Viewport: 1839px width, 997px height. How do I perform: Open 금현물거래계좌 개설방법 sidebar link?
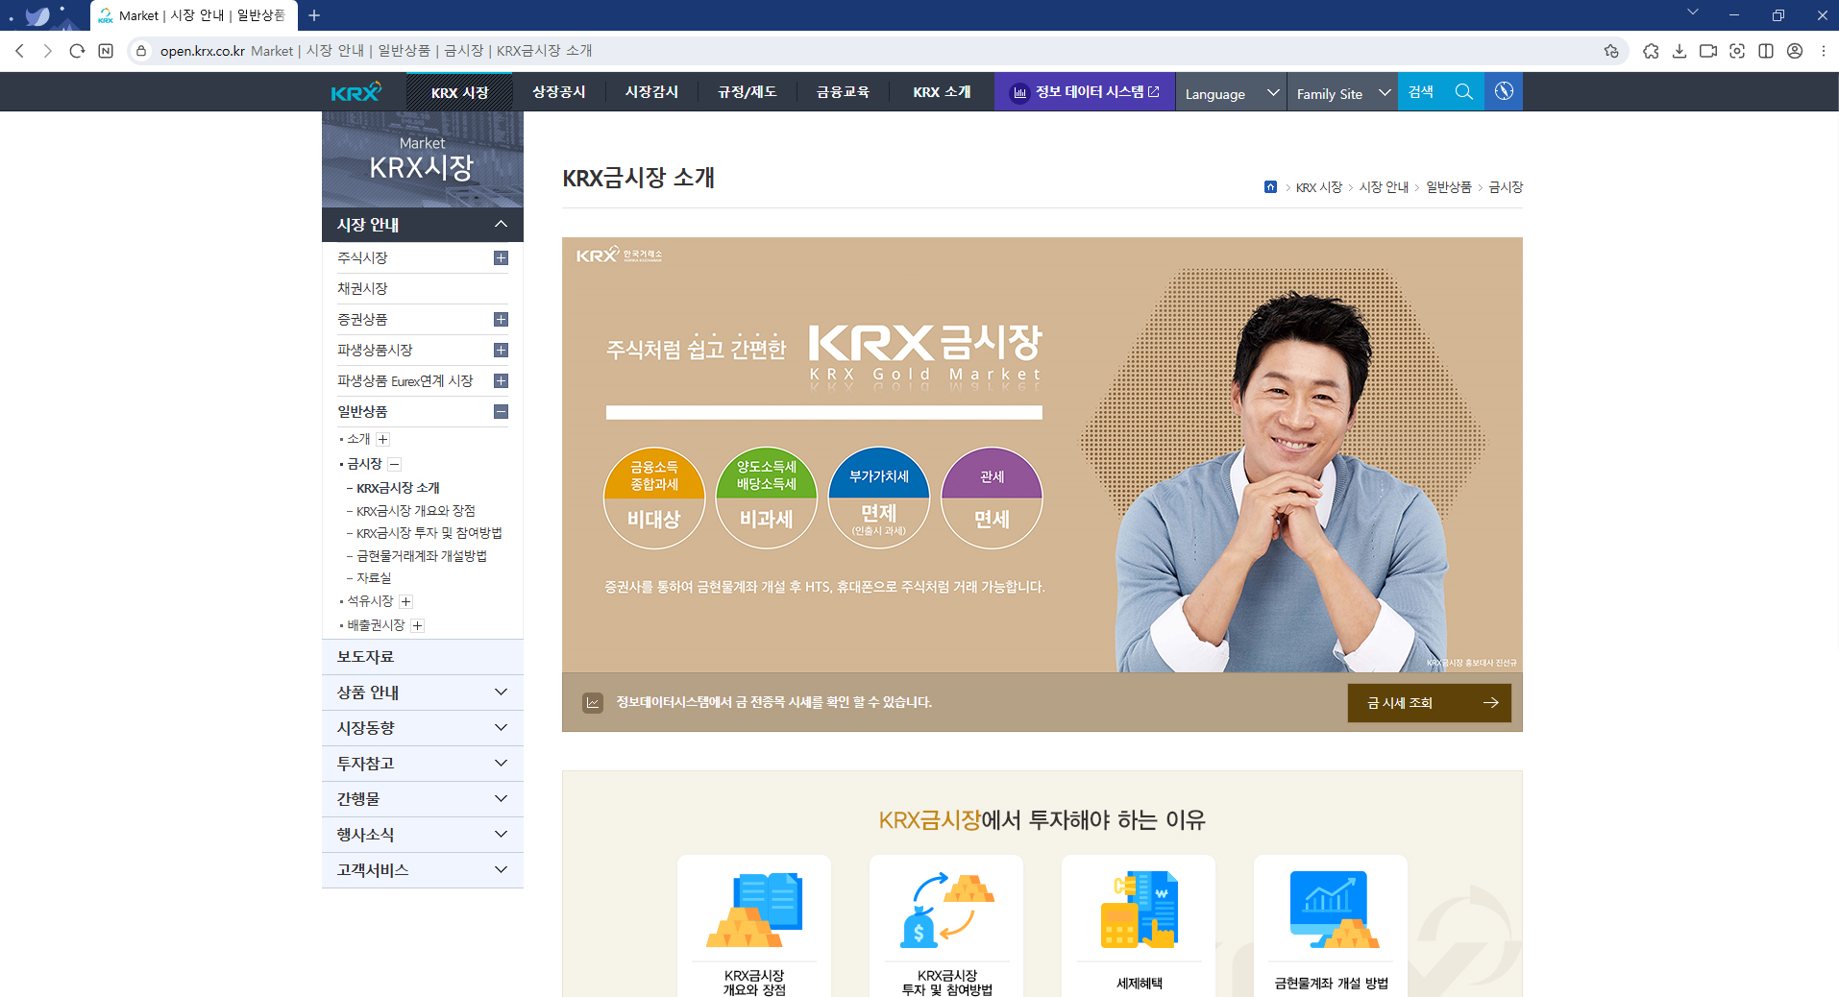422,556
